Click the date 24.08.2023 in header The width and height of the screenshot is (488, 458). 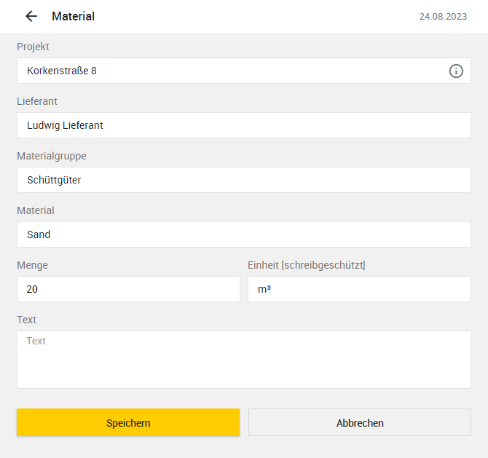click(443, 17)
